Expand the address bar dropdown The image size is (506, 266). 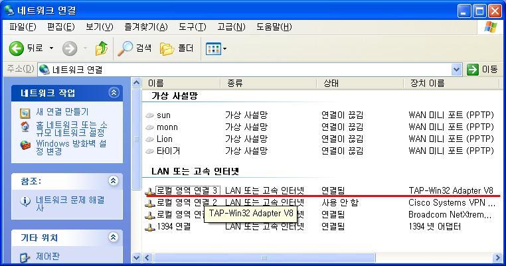point(456,70)
